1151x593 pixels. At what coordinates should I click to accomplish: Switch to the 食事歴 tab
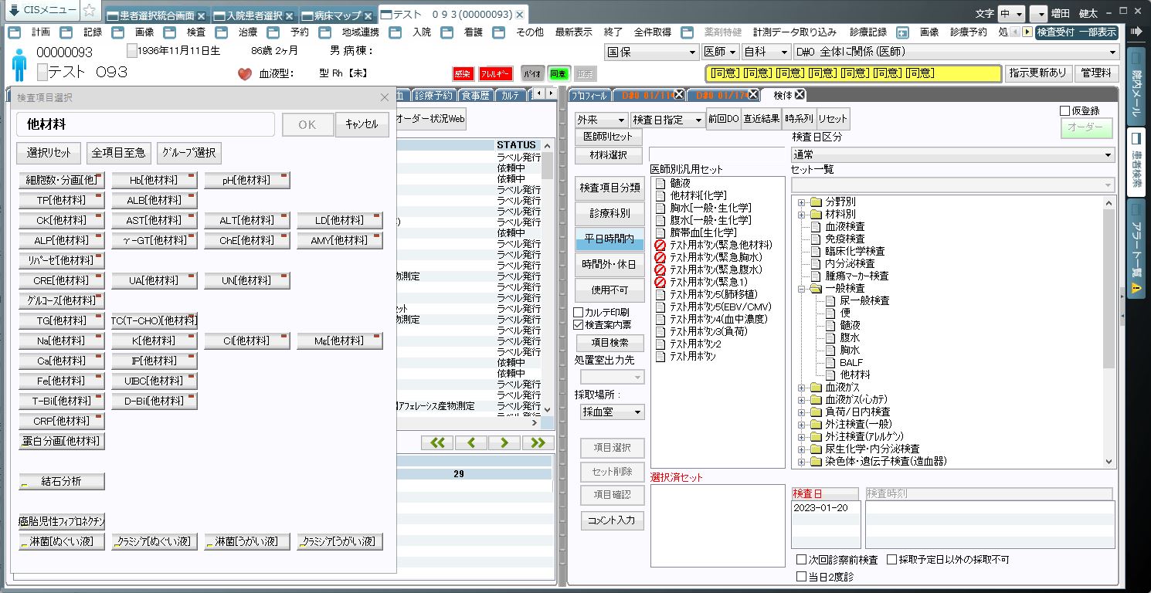(476, 95)
